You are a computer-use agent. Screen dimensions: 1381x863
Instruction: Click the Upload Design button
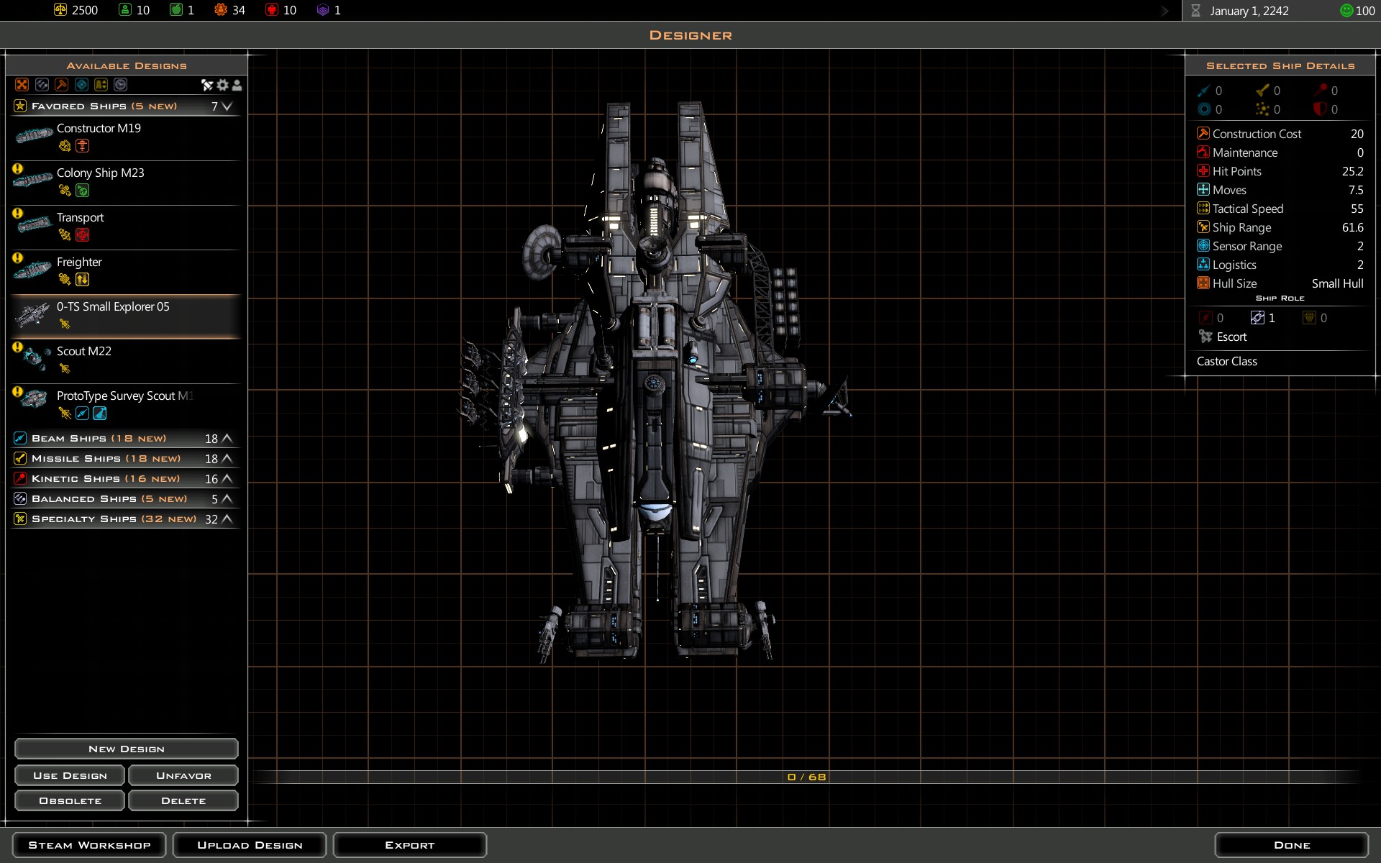[x=250, y=845]
